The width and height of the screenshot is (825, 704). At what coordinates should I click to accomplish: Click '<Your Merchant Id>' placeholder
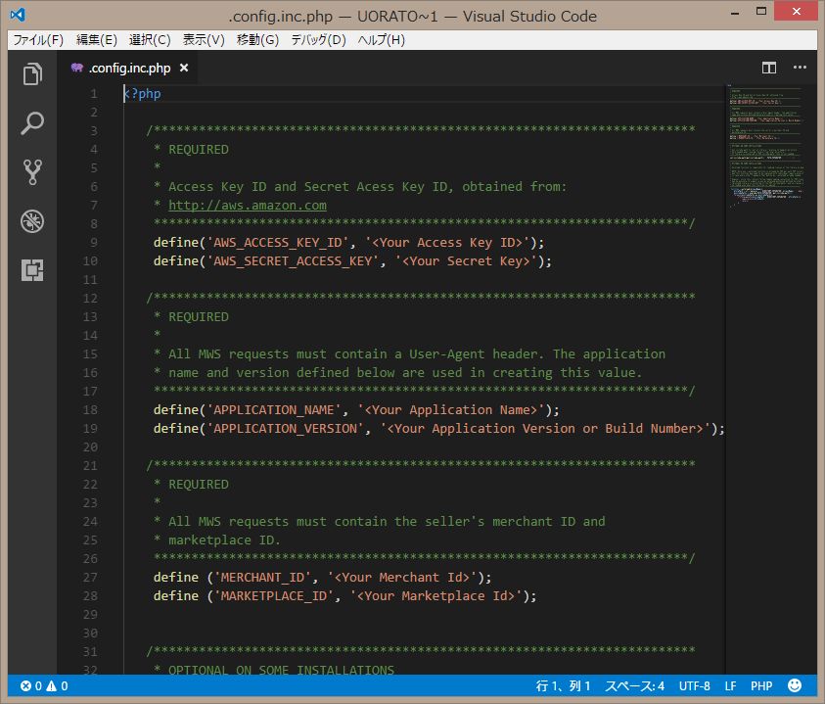[x=402, y=577]
